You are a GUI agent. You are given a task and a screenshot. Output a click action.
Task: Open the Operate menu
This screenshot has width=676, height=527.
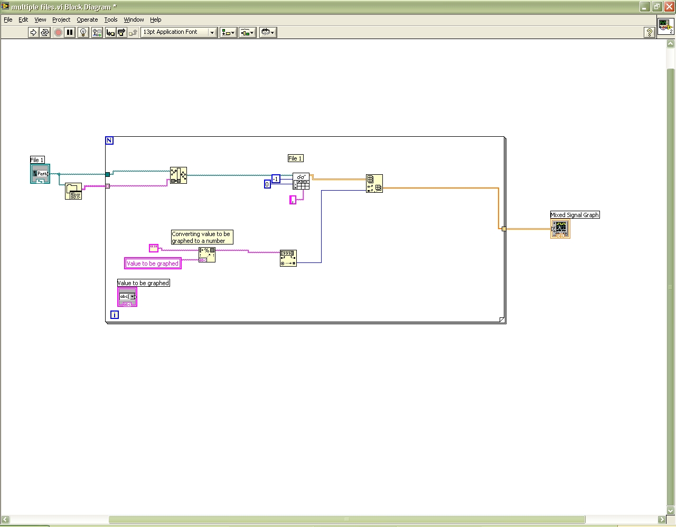[87, 20]
